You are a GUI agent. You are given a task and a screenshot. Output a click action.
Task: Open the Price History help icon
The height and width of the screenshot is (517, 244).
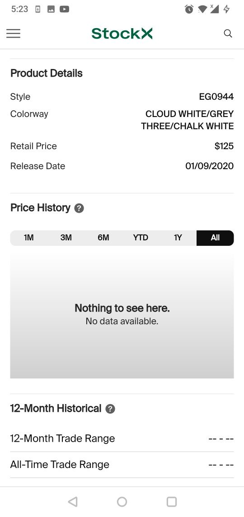79,208
